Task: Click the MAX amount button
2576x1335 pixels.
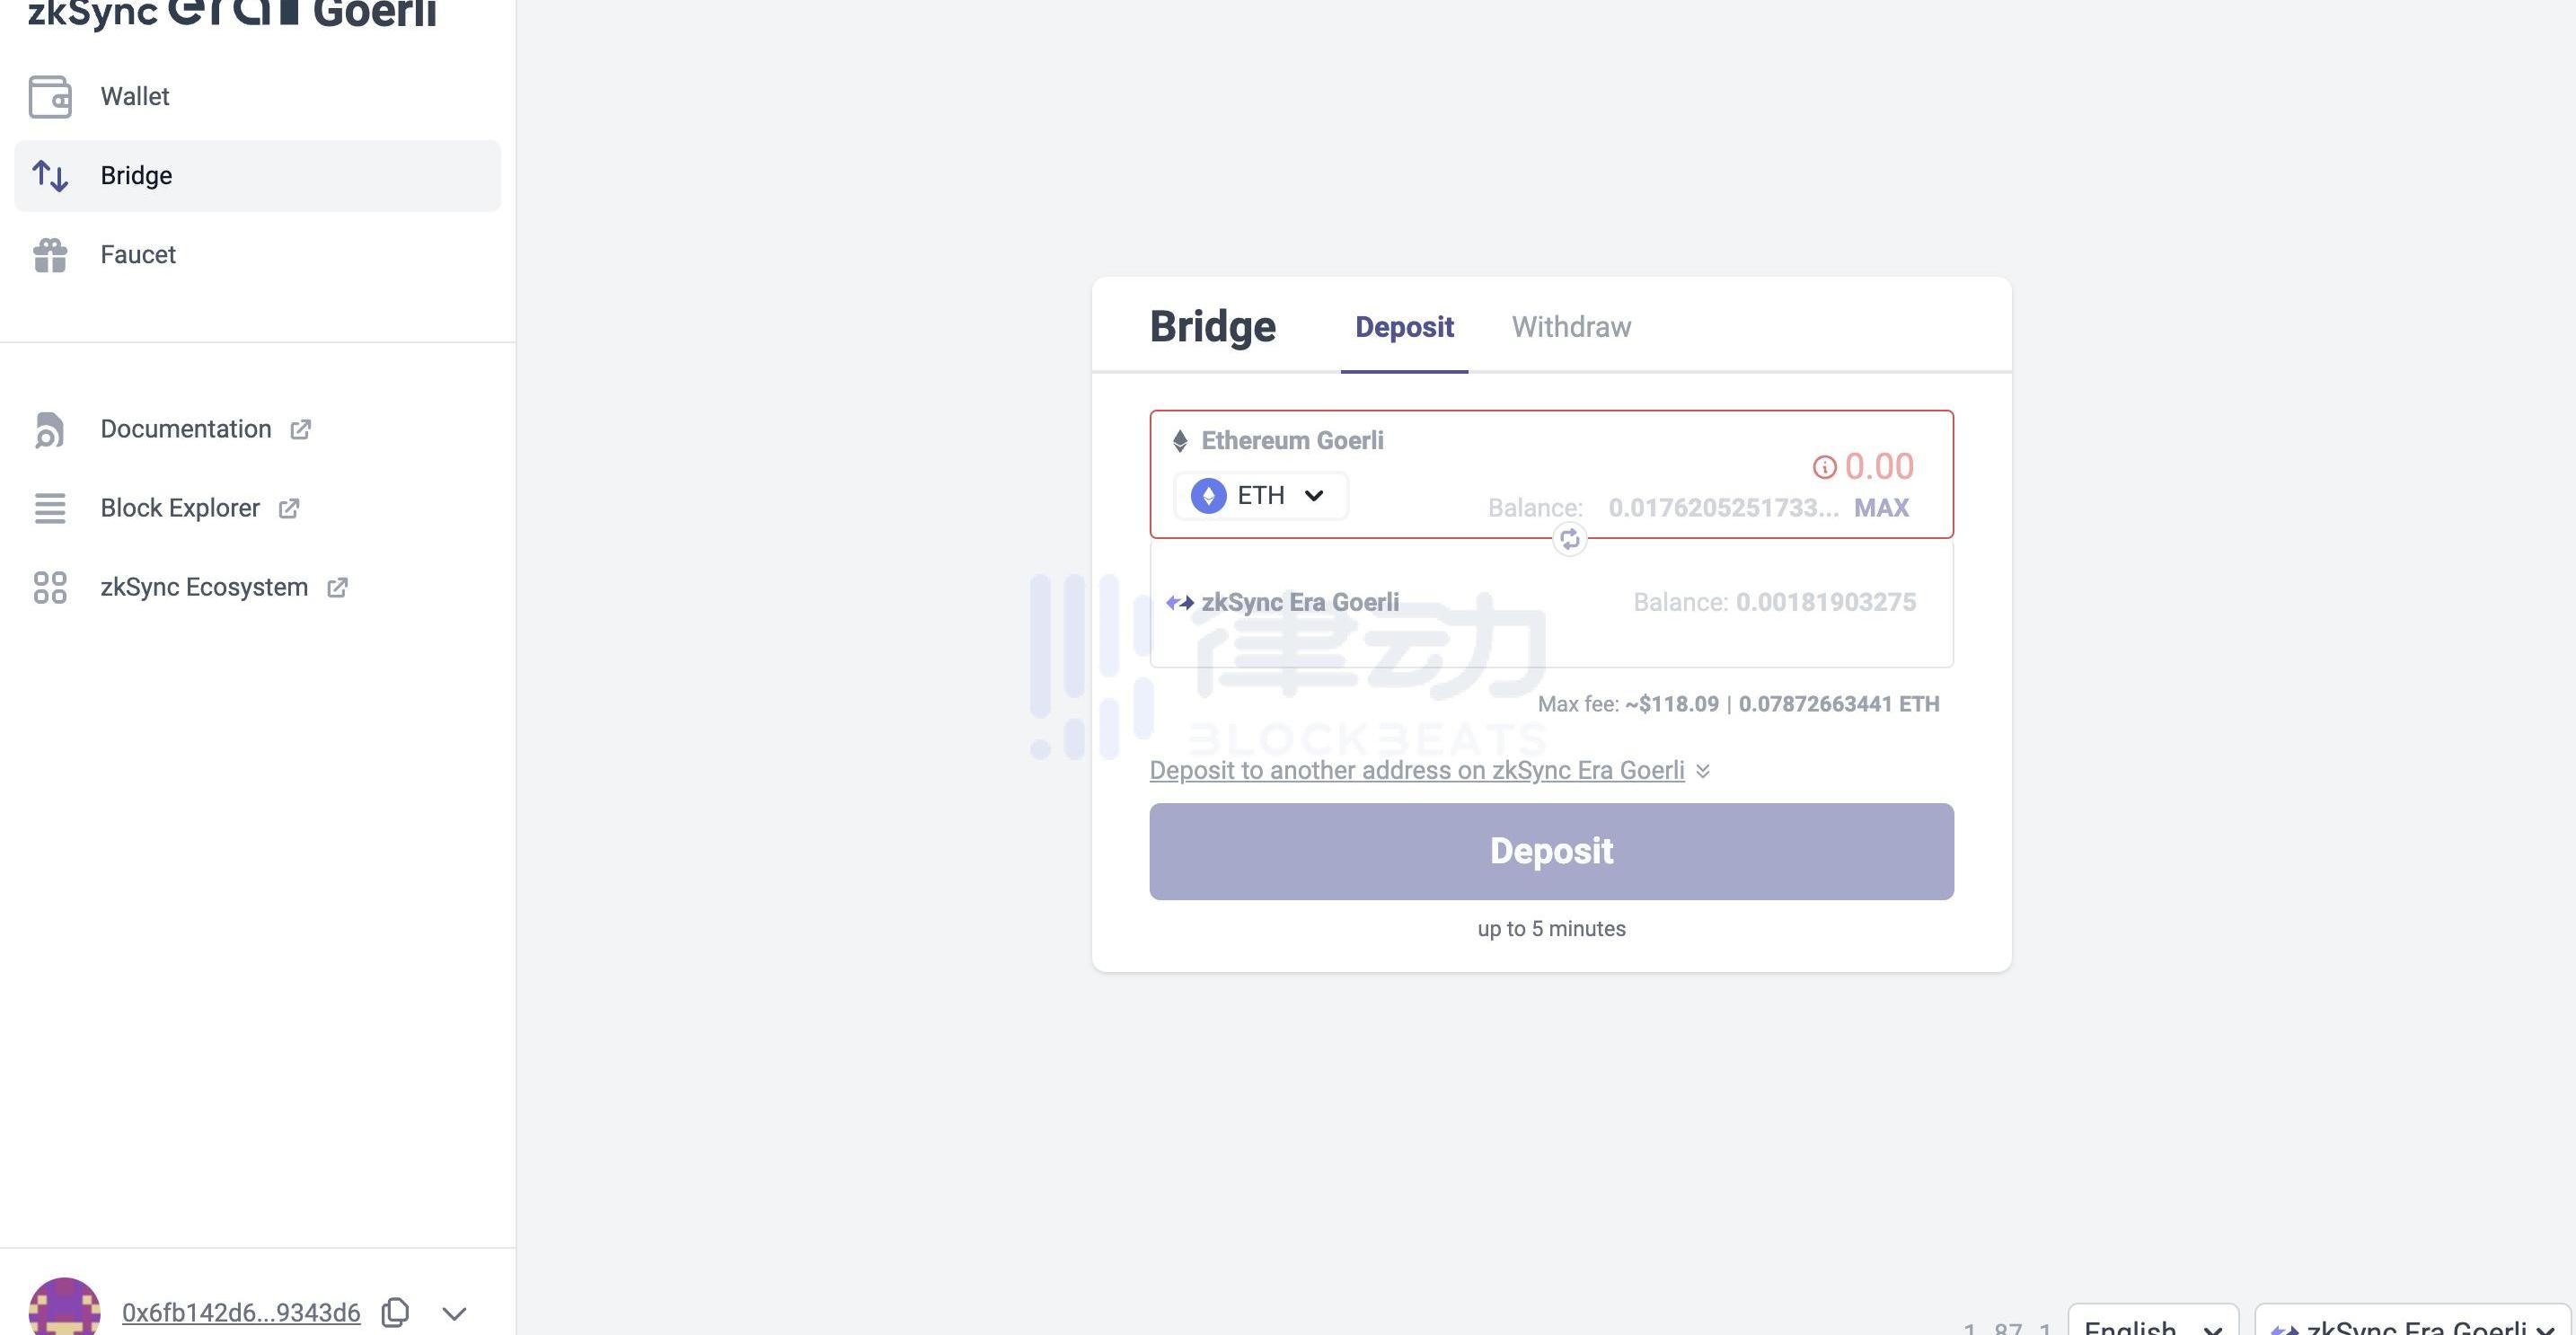Action: (1881, 508)
